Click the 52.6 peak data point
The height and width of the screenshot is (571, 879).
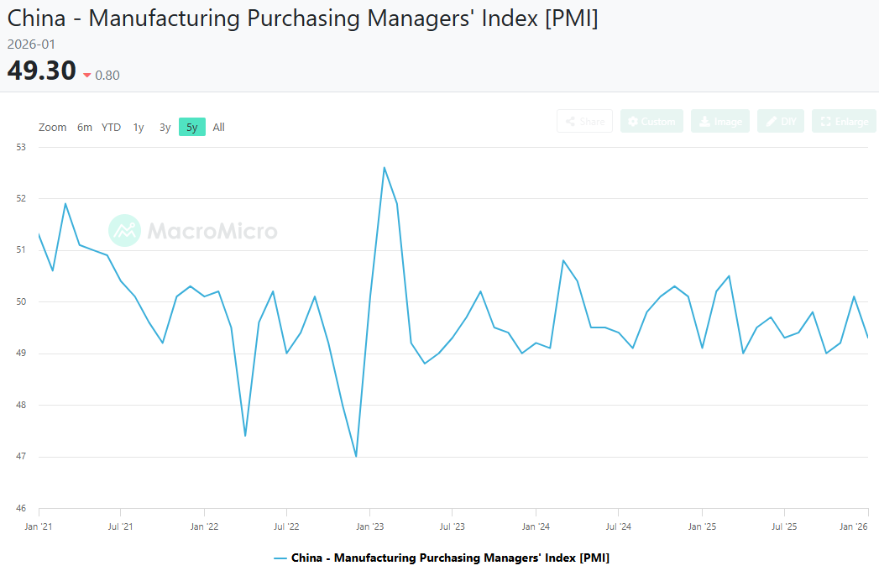point(384,167)
